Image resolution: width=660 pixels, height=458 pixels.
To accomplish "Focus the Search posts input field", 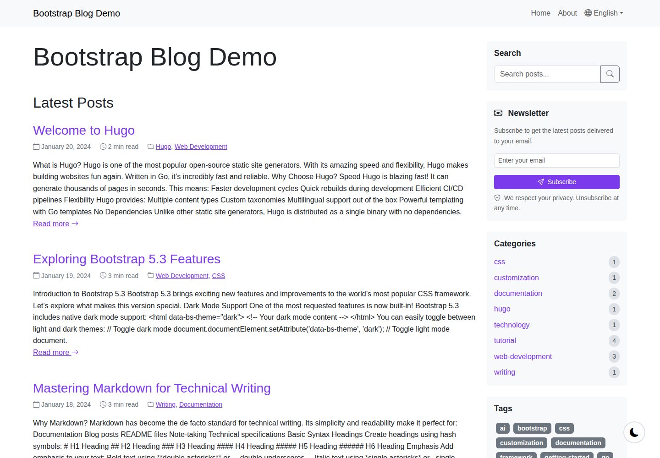I will 547,74.
